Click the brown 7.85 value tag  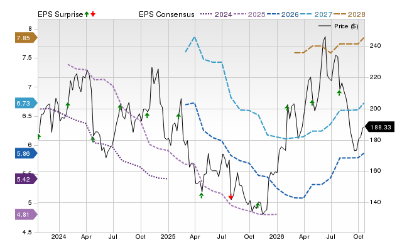[x=26, y=38]
